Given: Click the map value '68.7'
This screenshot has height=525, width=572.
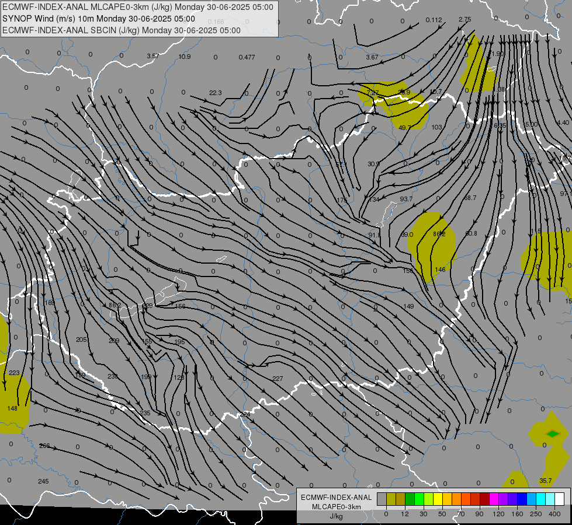Looking at the screenshot, I should [x=470, y=198].
